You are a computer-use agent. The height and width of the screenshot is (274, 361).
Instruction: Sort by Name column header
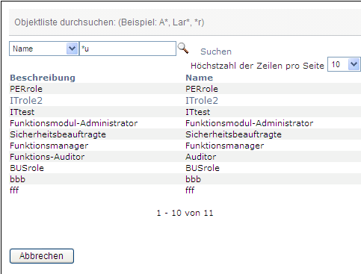point(200,78)
